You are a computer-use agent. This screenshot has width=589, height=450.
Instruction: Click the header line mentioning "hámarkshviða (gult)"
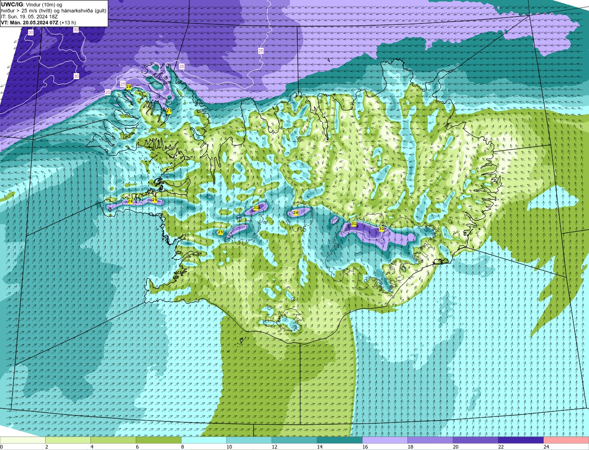click(x=53, y=10)
